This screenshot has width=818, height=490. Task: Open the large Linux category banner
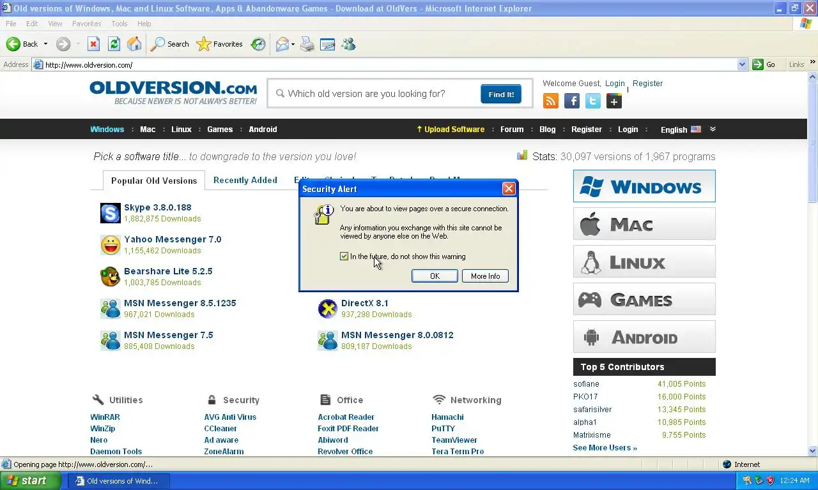(x=644, y=262)
